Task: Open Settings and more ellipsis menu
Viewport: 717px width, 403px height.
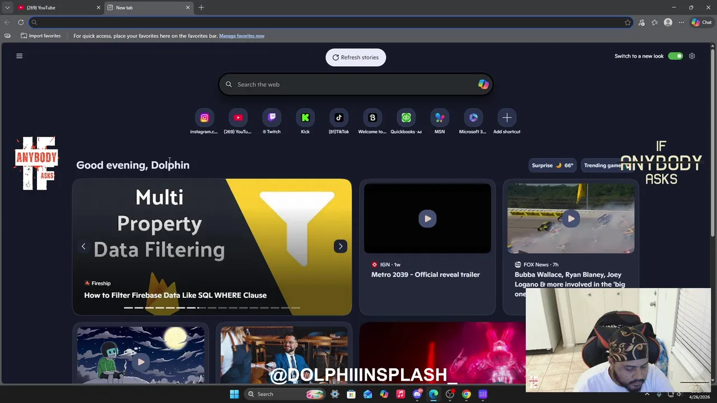Action: 681,22
